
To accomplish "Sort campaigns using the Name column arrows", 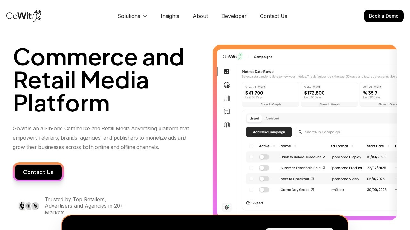I will 295,146.
